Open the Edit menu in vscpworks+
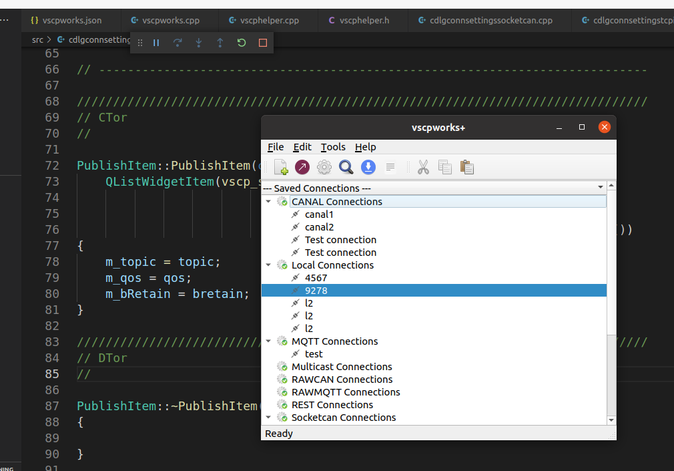Screen dimensions: 674x471 (x=302, y=147)
